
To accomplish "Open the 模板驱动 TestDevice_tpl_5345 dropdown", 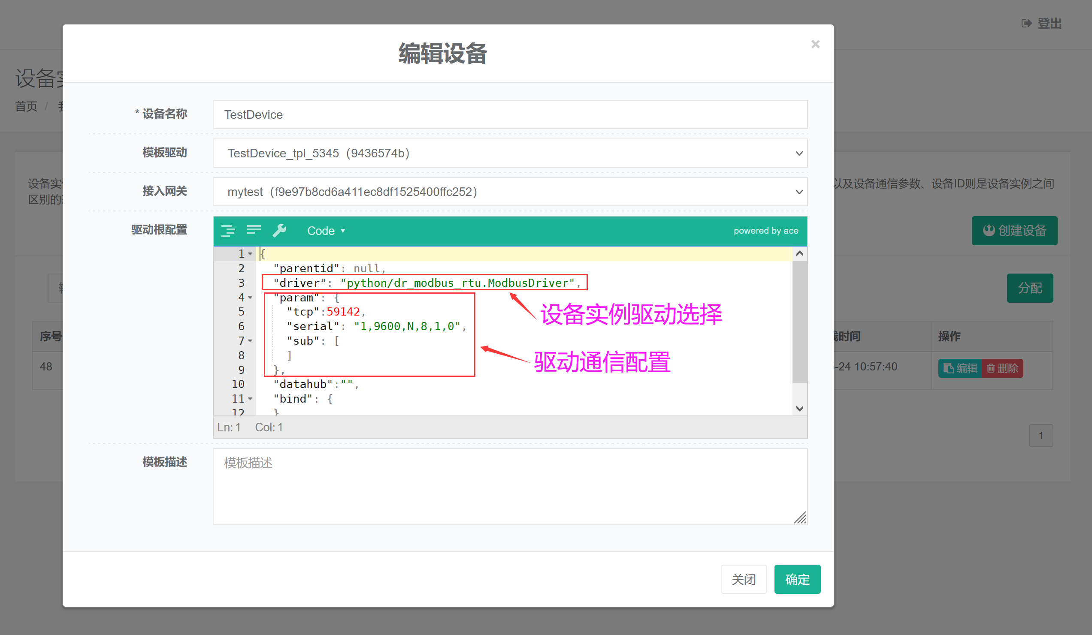I will [x=510, y=153].
